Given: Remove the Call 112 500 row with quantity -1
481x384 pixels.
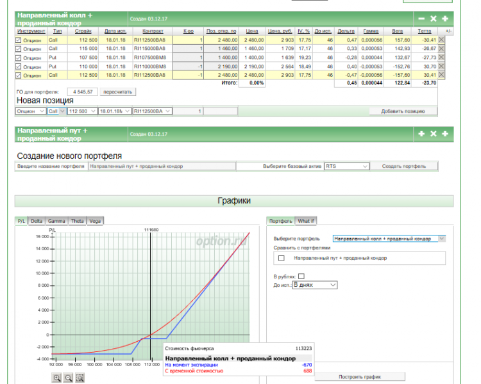Looking at the screenshot, I should [441, 75].
